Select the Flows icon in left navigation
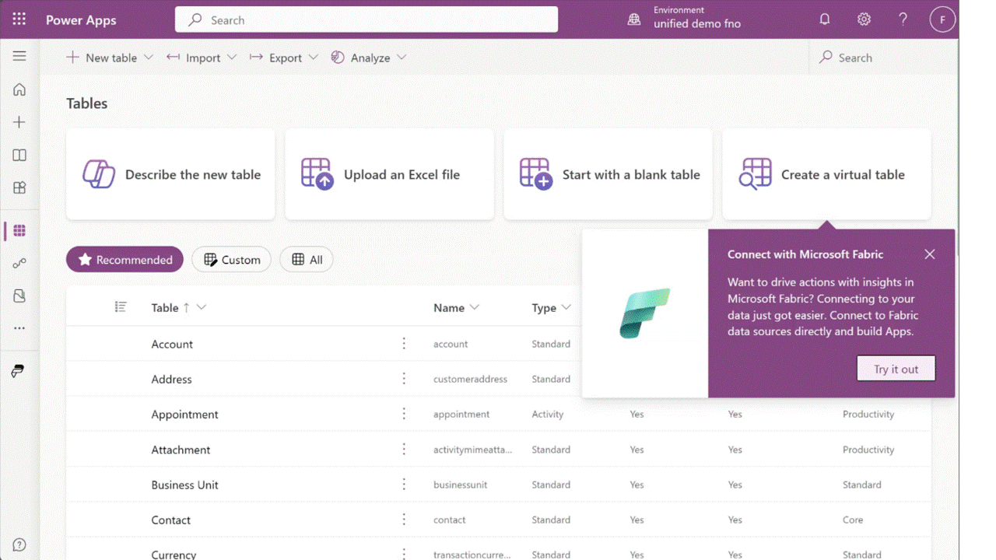This screenshot has width=996, height=560. click(19, 263)
